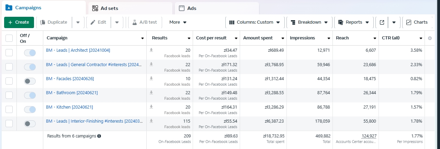
Task: Switch to the Ad sets tab
Action: point(130,8)
